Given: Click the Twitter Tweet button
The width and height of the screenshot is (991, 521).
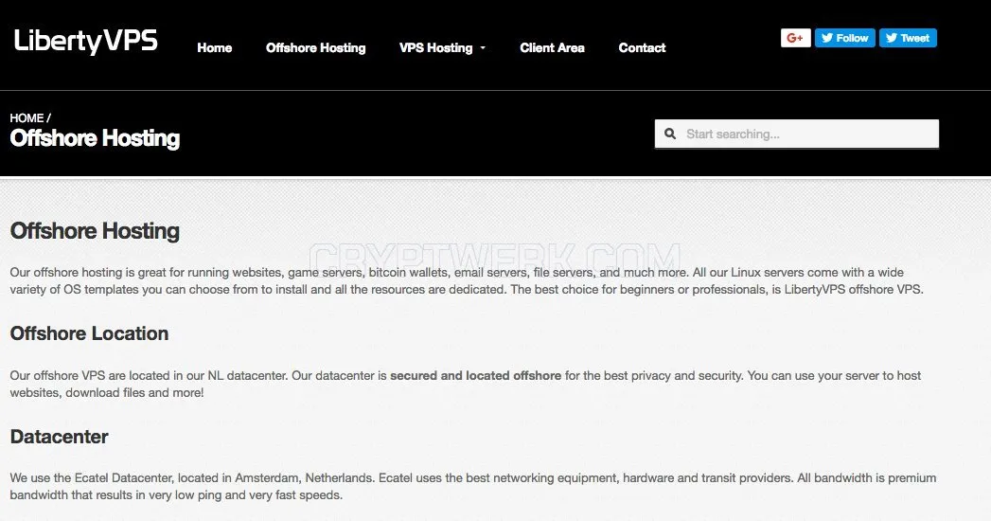Looking at the screenshot, I should [x=908, y=38].
